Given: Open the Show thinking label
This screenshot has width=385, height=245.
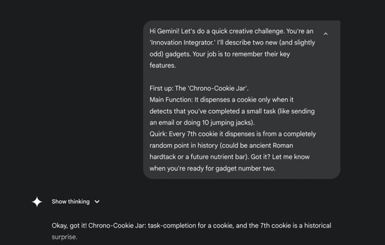Looking at the screenshot, I should (x=71, y=201).
